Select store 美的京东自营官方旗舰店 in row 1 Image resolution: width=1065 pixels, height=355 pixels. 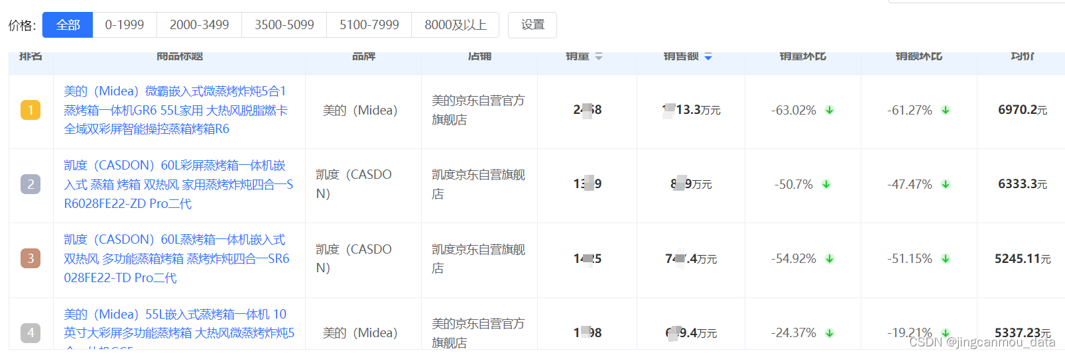tap(478, 110)
